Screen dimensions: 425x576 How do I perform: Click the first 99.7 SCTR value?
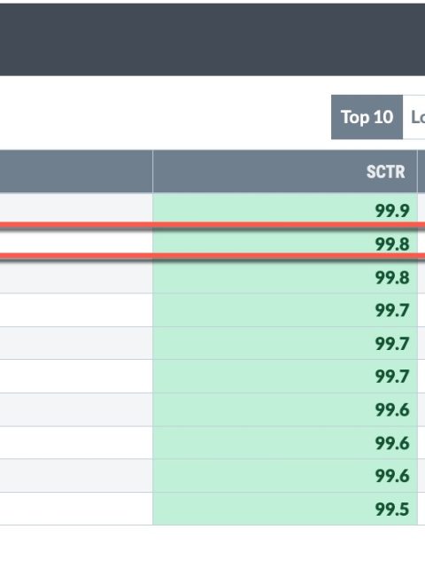click(x=392, y=310)
